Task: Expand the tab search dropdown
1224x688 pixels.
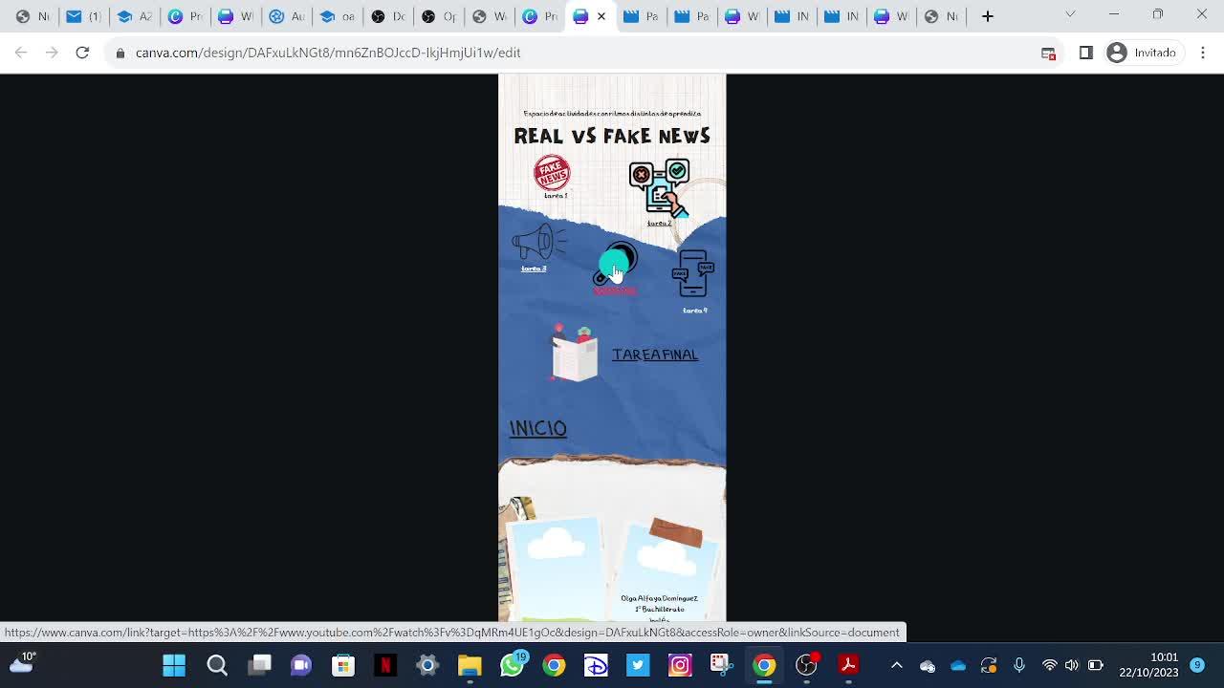Action: point(1070,14)
